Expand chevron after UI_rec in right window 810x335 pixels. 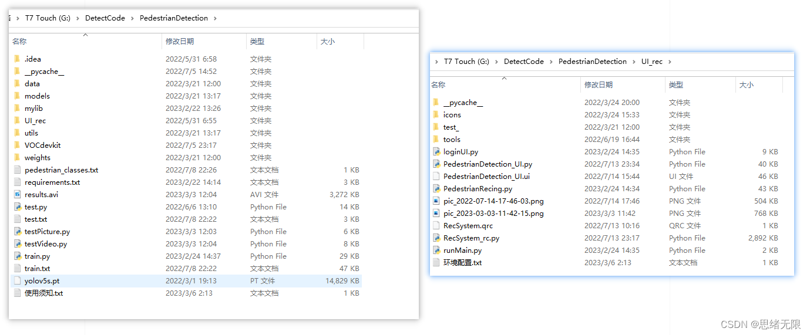(x=670, y=62)
